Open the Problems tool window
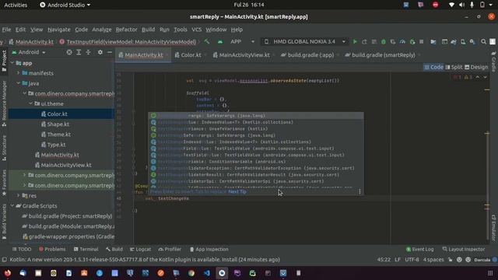The image size is (498, 280). pos(52,249)
